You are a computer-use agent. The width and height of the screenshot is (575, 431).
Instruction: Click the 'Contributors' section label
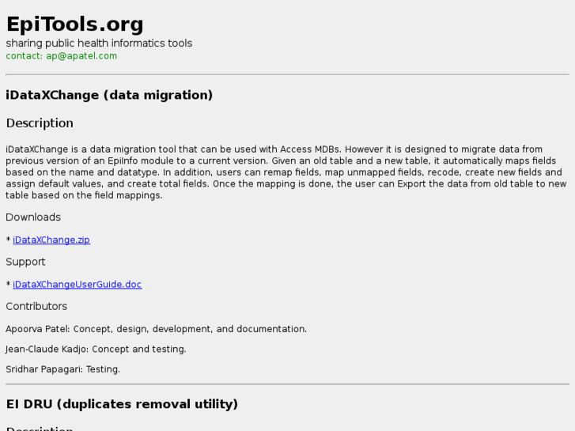click(36, 306)
